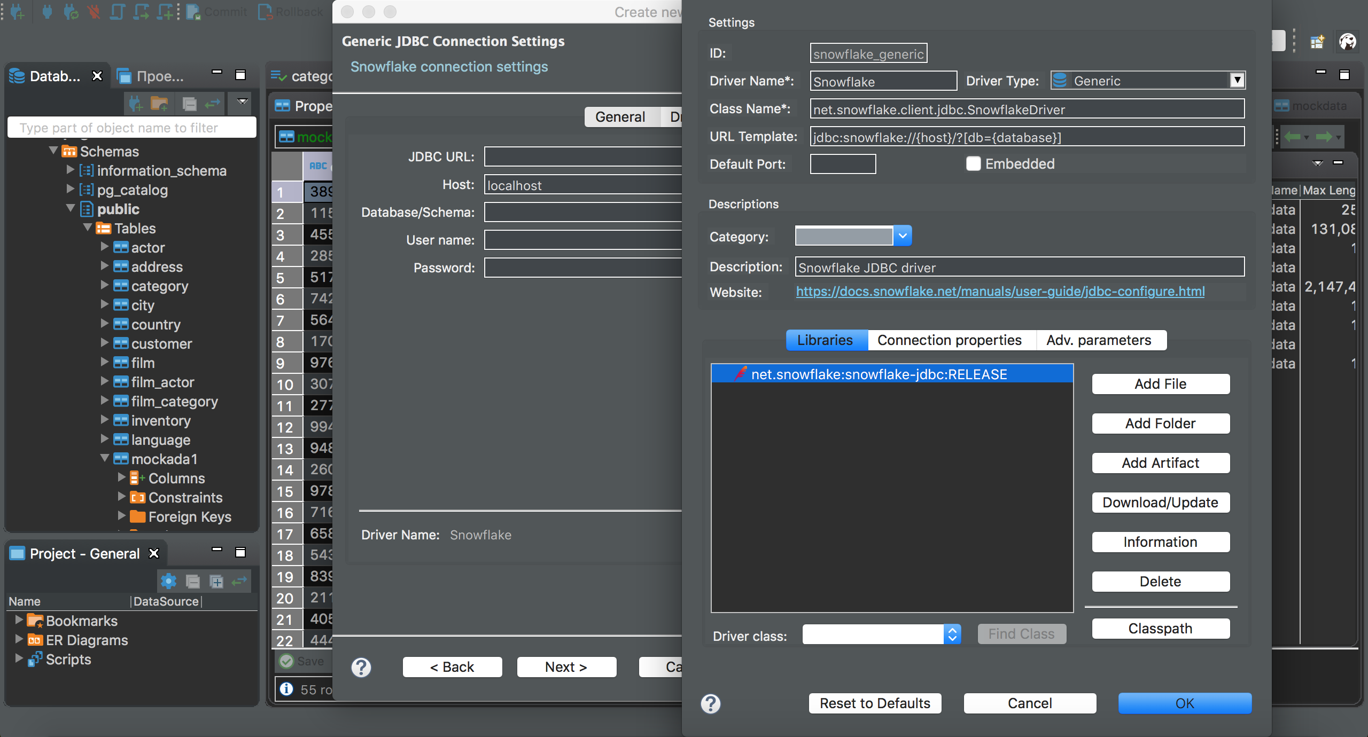1368x737 pixels.
Task: Click the Add File button
Action: point(1160,383)
